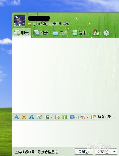The height and width of the screenshot is (156, 119).
Task: Click the gold star group level icon
Action: pos(29,24)
